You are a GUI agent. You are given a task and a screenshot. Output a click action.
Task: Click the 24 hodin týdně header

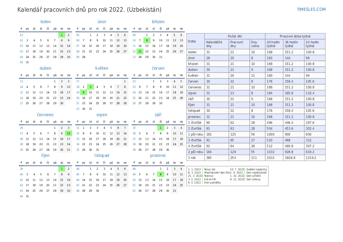[x=315, y=44]
